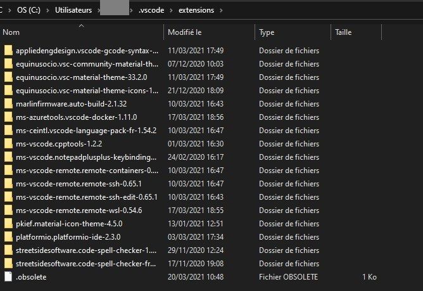Sort files by Type column header
Viewport: 423px width, 291px height.
[x=267, y=32]
